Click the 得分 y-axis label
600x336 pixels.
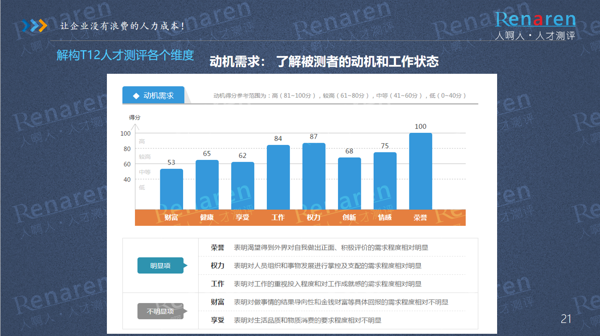coord(135,117)
